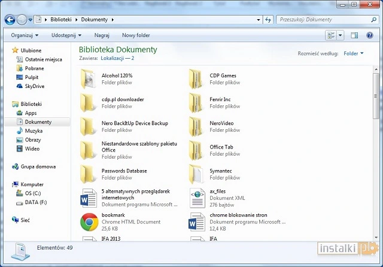Click the Back navigation arrow button
383x267 pixels.
[10, 20]
